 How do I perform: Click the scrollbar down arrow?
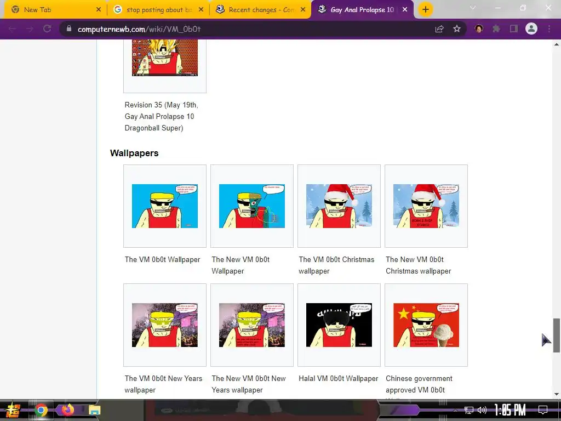557,394
